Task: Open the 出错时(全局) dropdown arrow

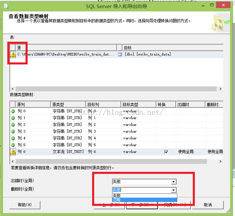Action: pyautogui.click(x=174, y=182)
